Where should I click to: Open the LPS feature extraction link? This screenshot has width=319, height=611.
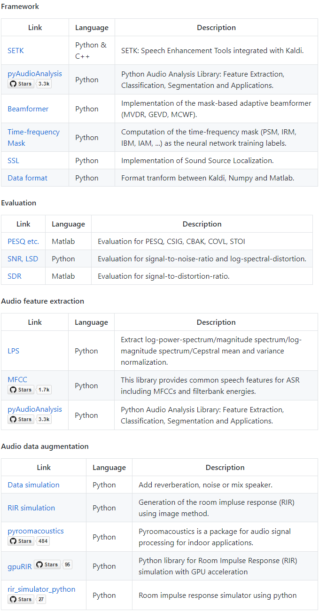tap(13, 351)
